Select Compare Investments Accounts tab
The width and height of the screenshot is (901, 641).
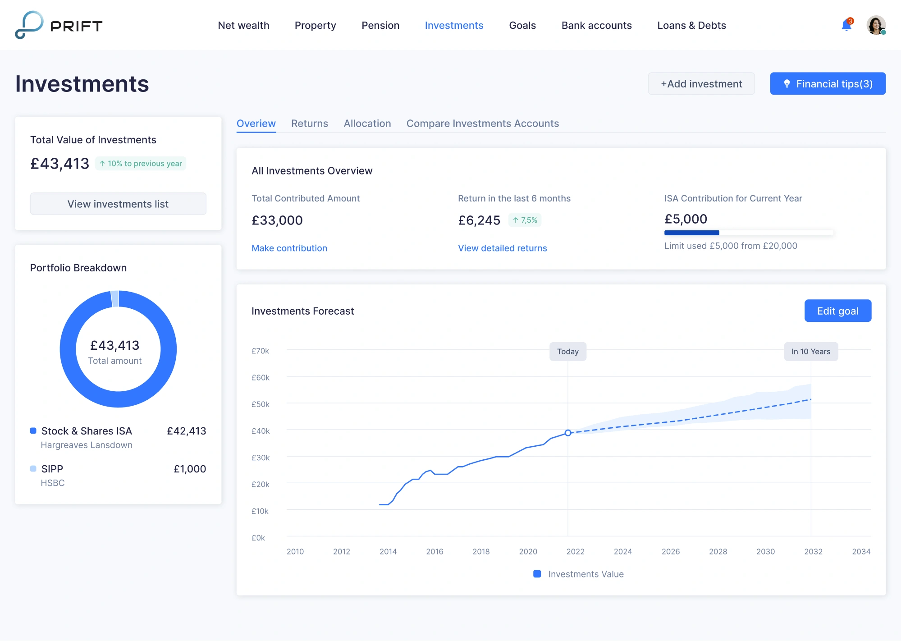482,123
